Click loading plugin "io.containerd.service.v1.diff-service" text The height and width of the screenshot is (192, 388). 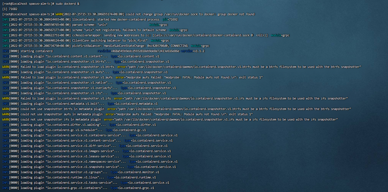(x=68, y=146)
